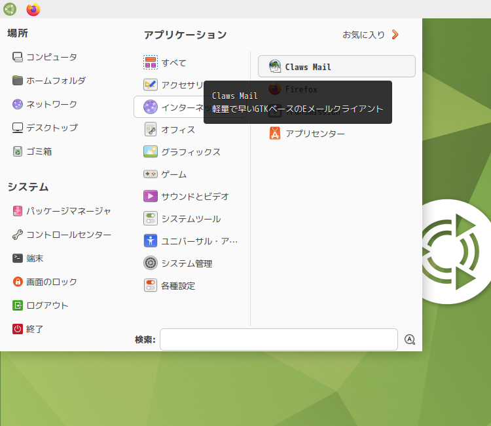Click 終了 power option
The image size is (491, 426).
coord(27,329)
